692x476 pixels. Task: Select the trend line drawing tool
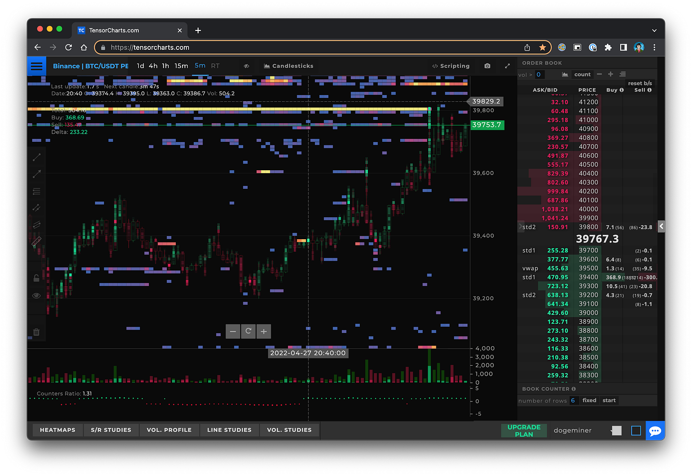pyautogui.click(x=37, y=157)
